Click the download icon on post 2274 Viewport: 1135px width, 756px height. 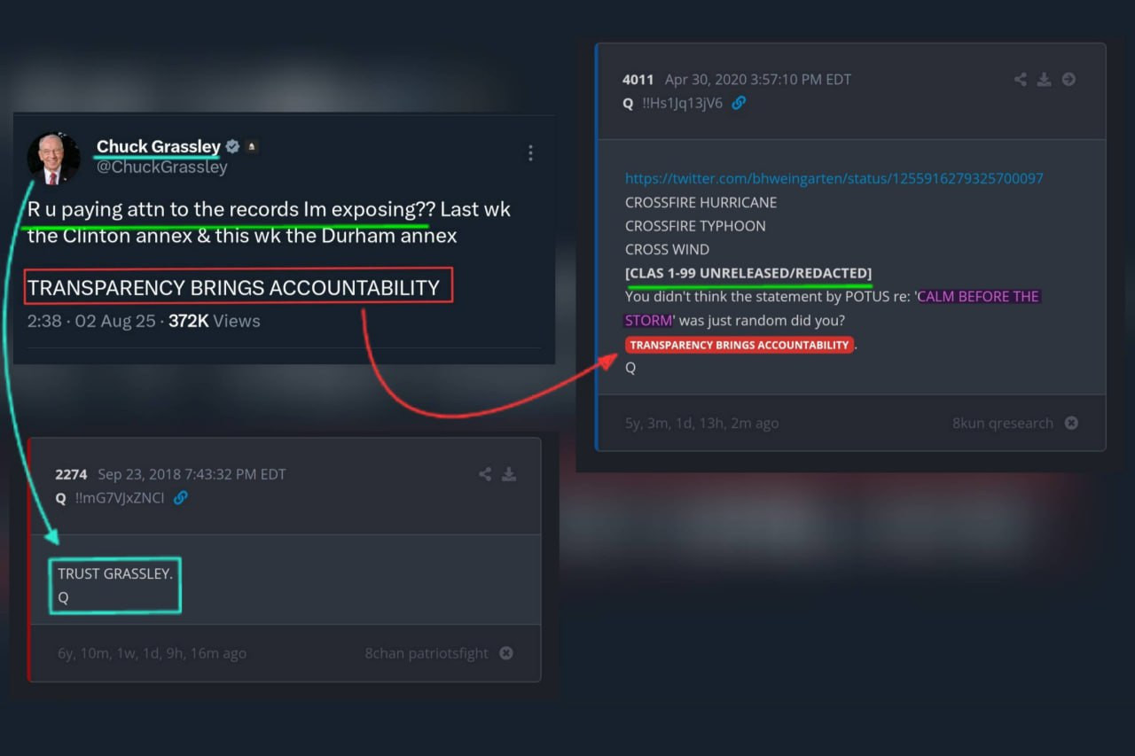coord(509,474)
